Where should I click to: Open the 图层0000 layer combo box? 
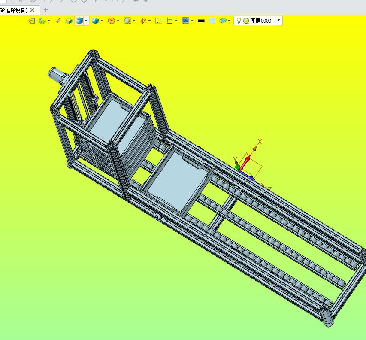click(x=258, y=21)
